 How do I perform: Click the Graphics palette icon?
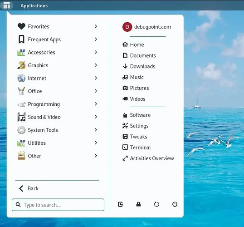coord(21,65)
